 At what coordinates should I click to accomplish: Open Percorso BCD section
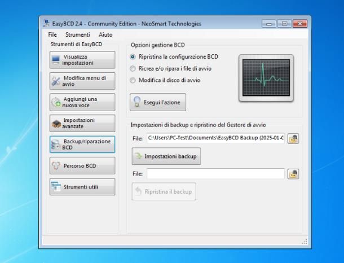(82, 166)
